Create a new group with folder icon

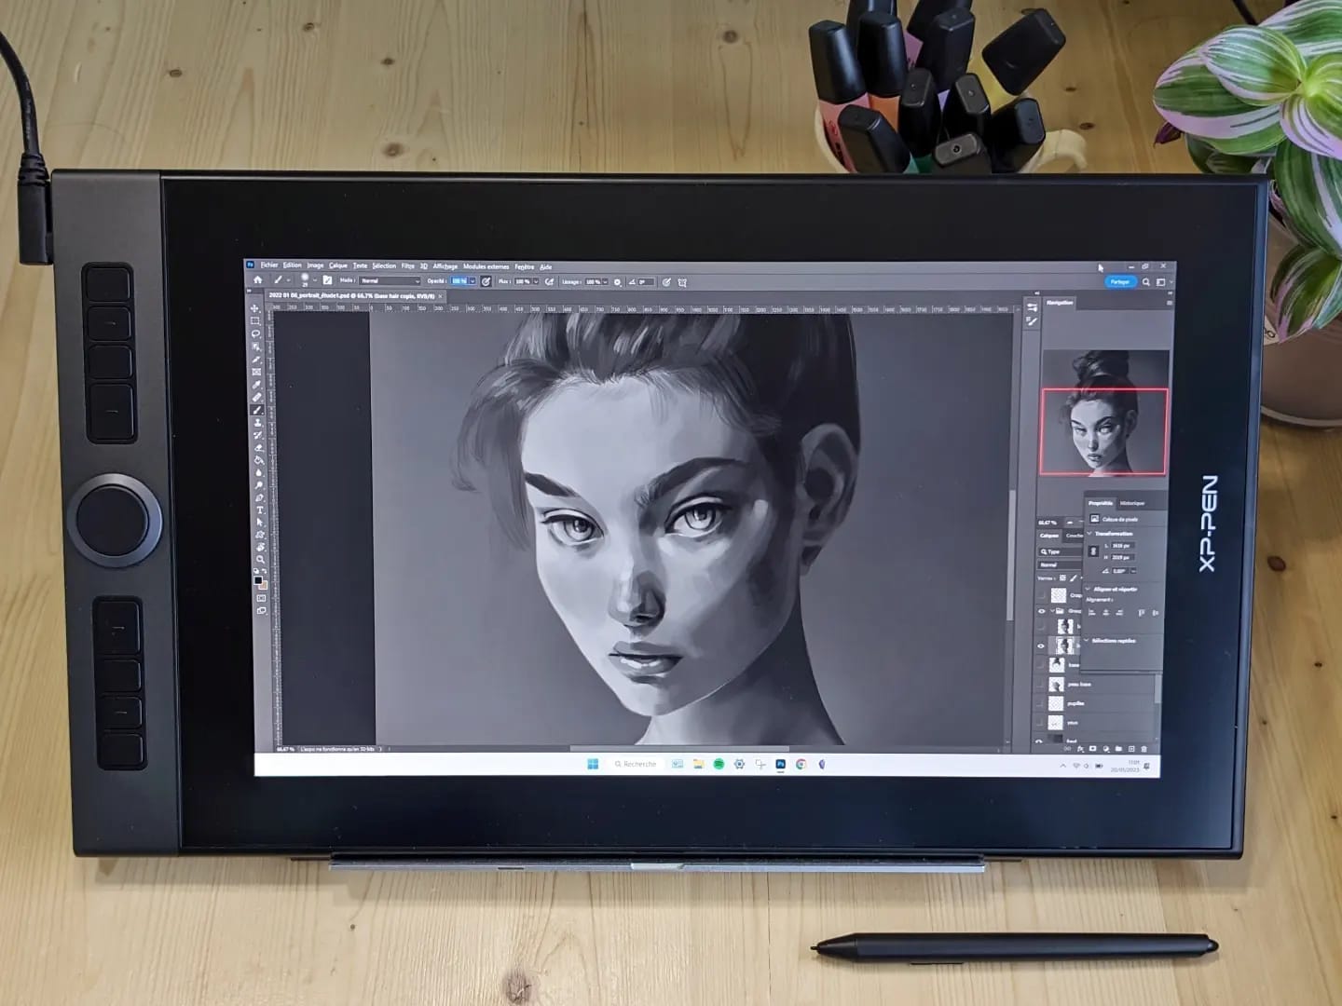point(1118,748)
